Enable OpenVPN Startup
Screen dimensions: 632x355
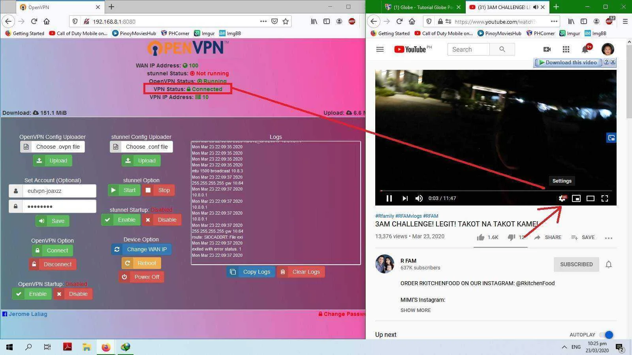32,294
